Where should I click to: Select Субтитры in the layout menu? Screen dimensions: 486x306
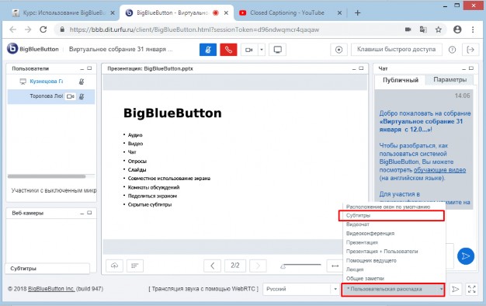tap(391, 215)
